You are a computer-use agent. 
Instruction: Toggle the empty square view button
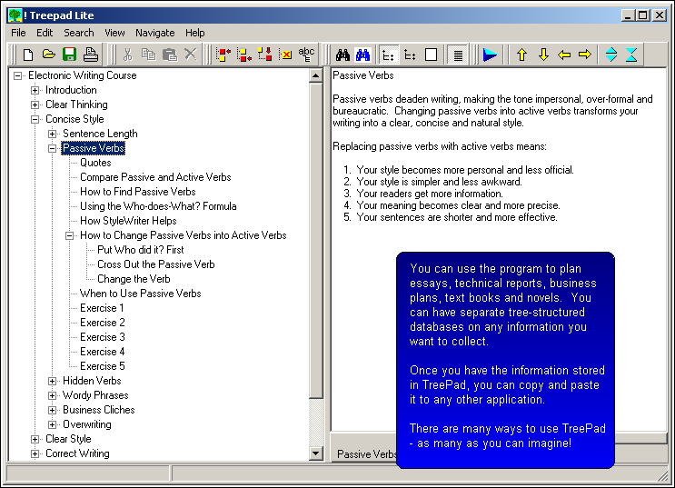431,55
